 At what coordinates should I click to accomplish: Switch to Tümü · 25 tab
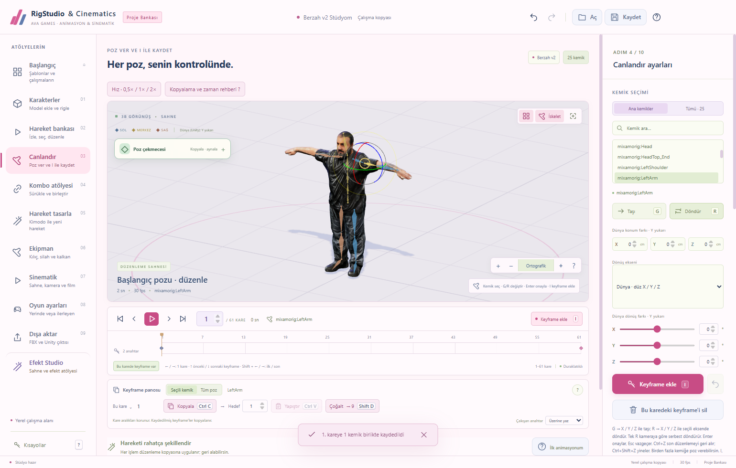click(x=695, y=109)
